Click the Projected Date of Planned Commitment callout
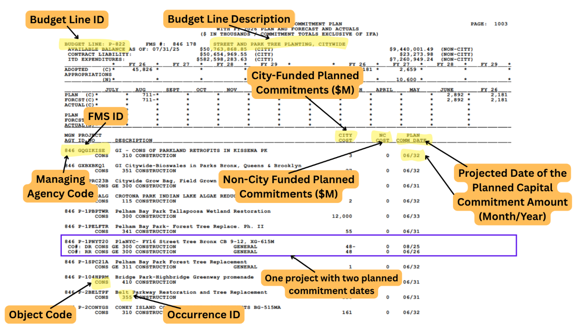Image resolution: width=587 pixels, height=335 pixels. coord(512,194)
